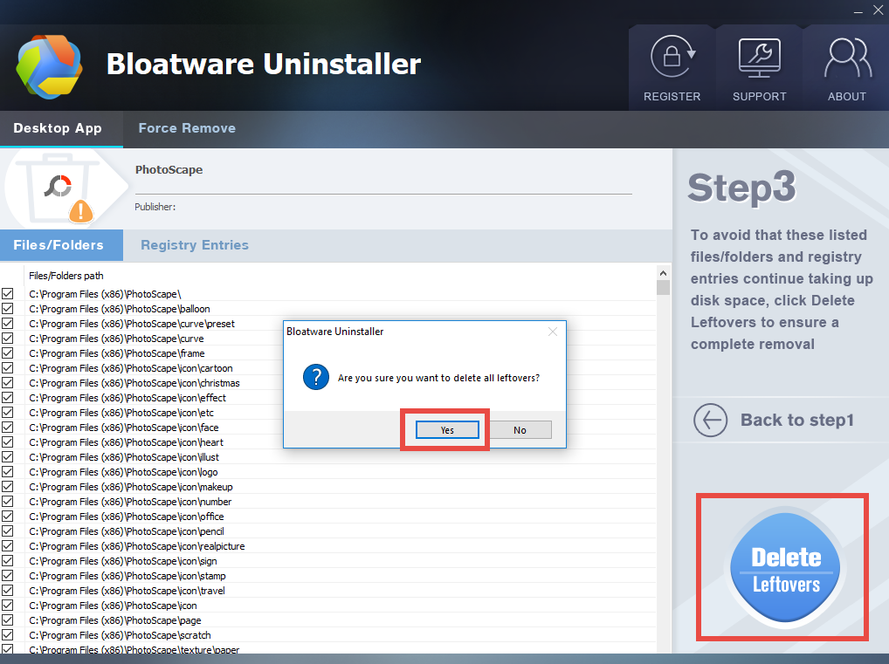The height and width of the screenshot is (664, 889).
Task: Toggle the curve\preset folder checkbox
Action: (x=7, y=324)
